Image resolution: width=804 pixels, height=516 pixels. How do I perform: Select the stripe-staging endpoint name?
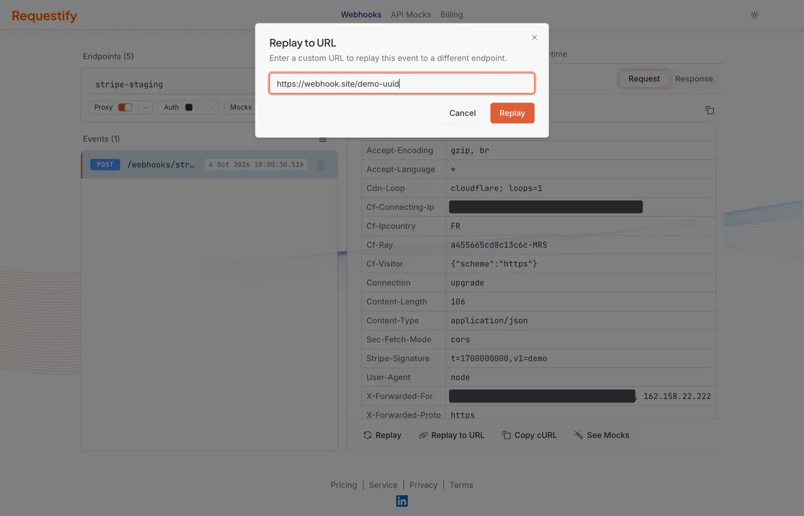[x=129, y=84]
